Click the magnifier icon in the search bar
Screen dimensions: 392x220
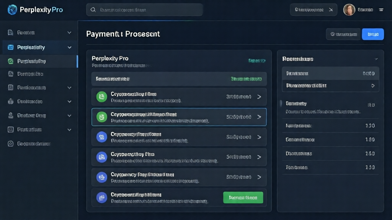point(93,10)
